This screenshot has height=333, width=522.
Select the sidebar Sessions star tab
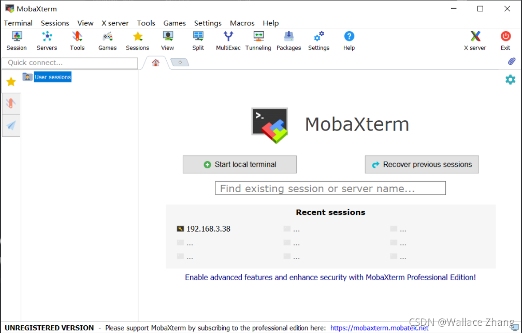coord(11,82)
